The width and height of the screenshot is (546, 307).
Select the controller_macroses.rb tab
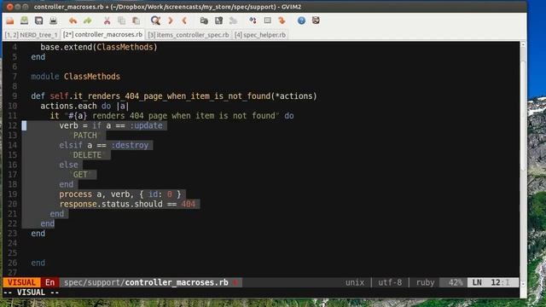[102, 34]
